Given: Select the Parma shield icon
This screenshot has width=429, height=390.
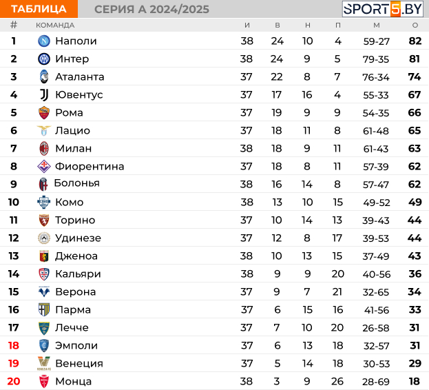Looking at the screenshot, I should [44, 309].
